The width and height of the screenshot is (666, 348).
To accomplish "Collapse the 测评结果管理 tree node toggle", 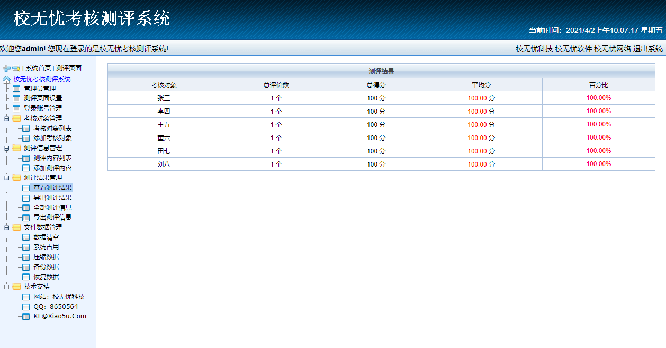I will 6,178.
